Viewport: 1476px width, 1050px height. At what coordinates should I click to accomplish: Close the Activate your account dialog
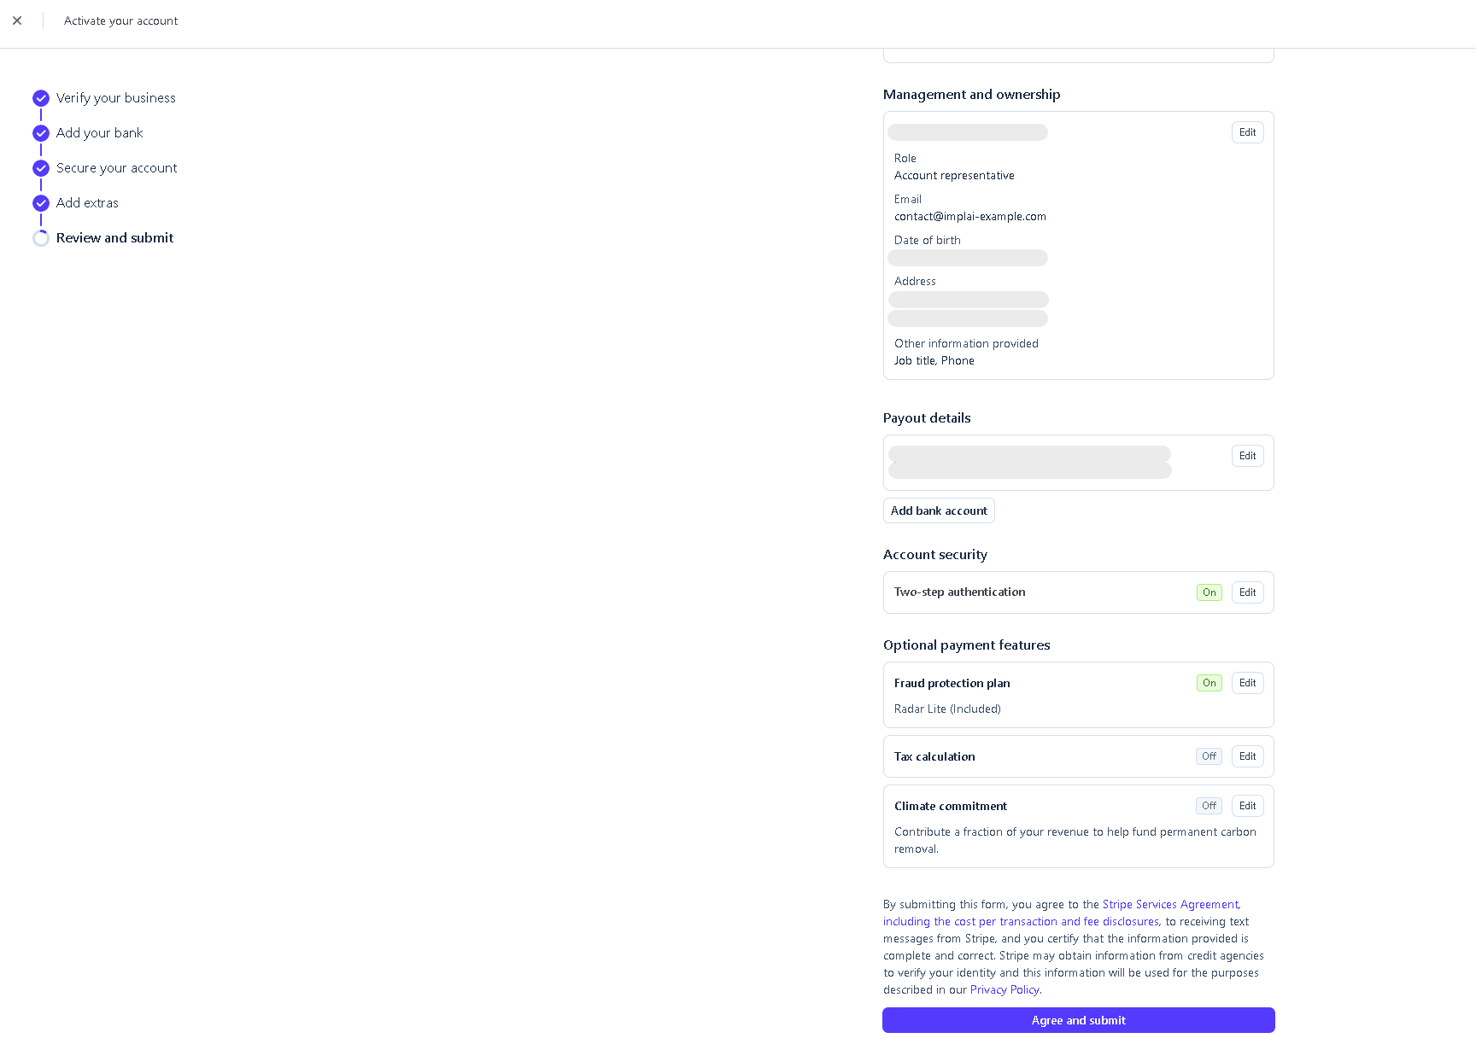coord(17,20)
